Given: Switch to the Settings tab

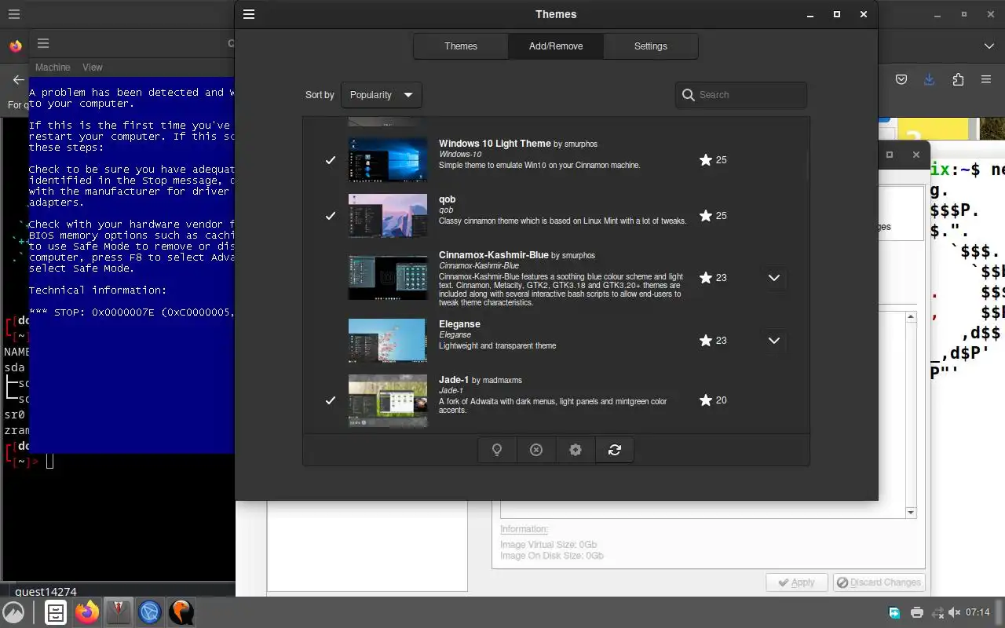Looking at the screenshot, I should coord(651,46).
